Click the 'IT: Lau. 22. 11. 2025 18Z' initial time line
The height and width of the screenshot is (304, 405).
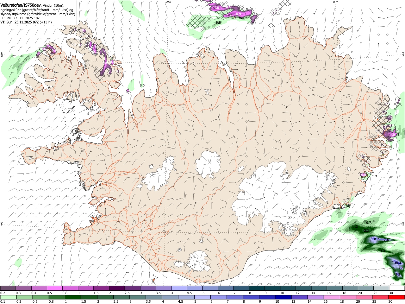pyautogui.click(x=20, y=18)
